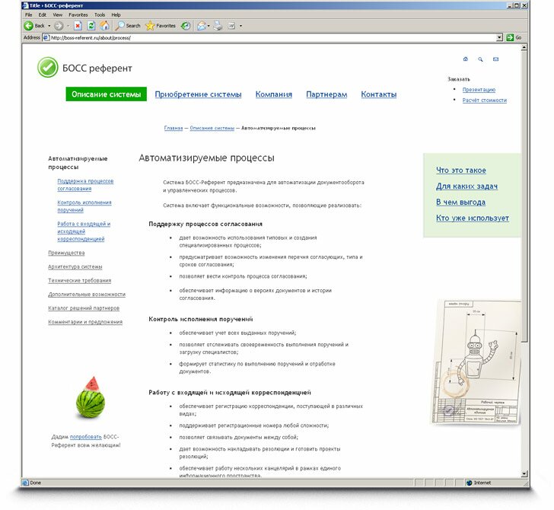This screenshot has height=510, width=554.
Task: Click the scrollbar down arrow
Action: [x=524, y=473]
